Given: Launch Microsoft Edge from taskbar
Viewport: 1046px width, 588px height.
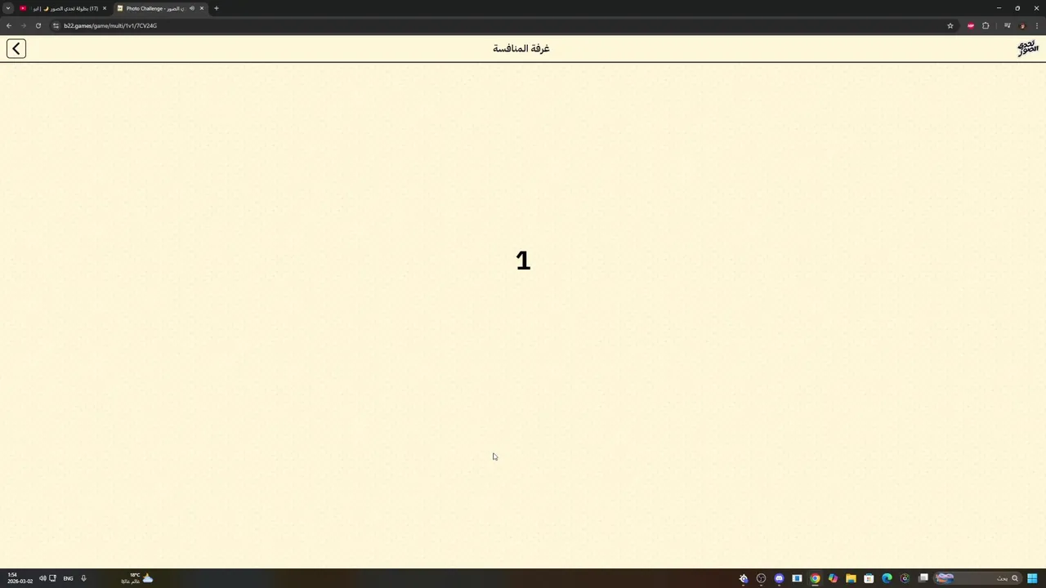Looking at the screenshot, I should coord(887,578).
